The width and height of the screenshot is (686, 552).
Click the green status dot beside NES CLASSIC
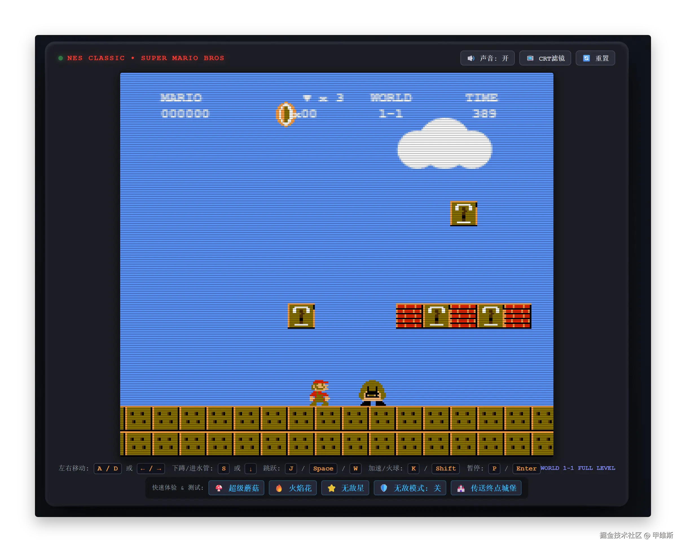click(x=60, y=58)
